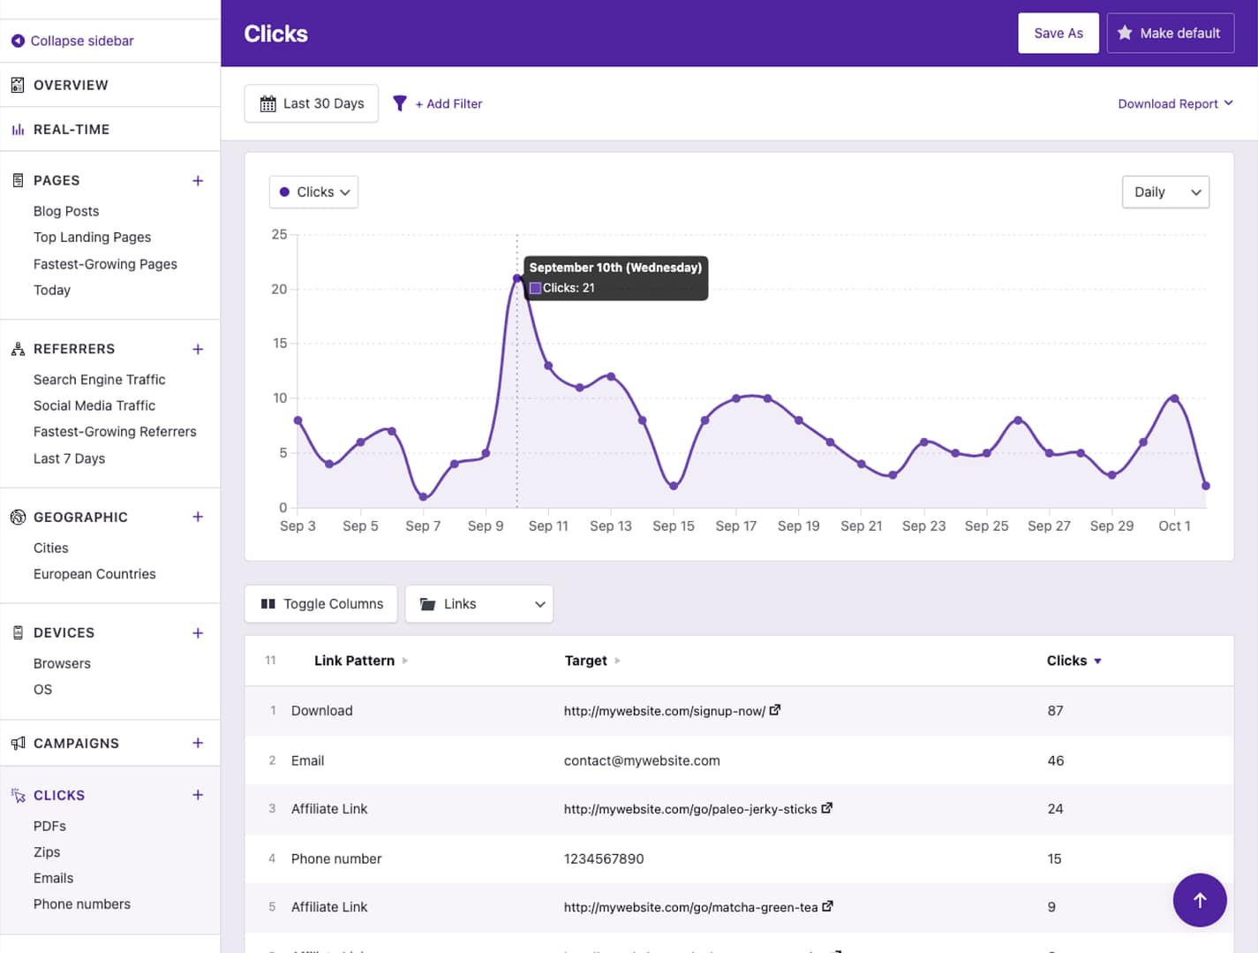1258x953 pixels.
Task: Open Overview in the sidebar
Action: [x=71, y=85]
